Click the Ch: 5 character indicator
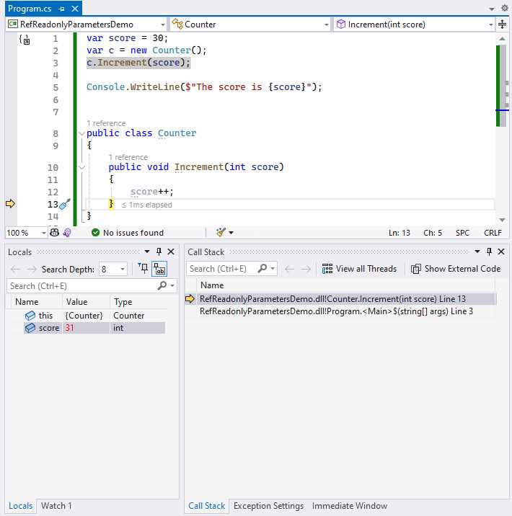Image resolution: width=512 pixels, height=516 pixels. tap(433, 233)
